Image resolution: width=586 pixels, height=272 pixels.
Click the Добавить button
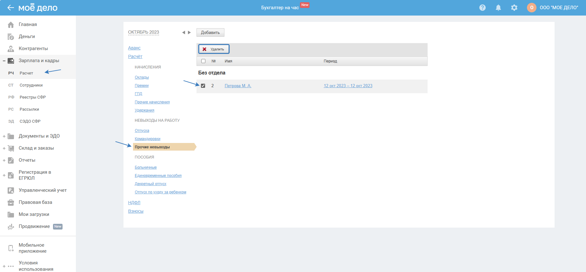pos(210,33)
